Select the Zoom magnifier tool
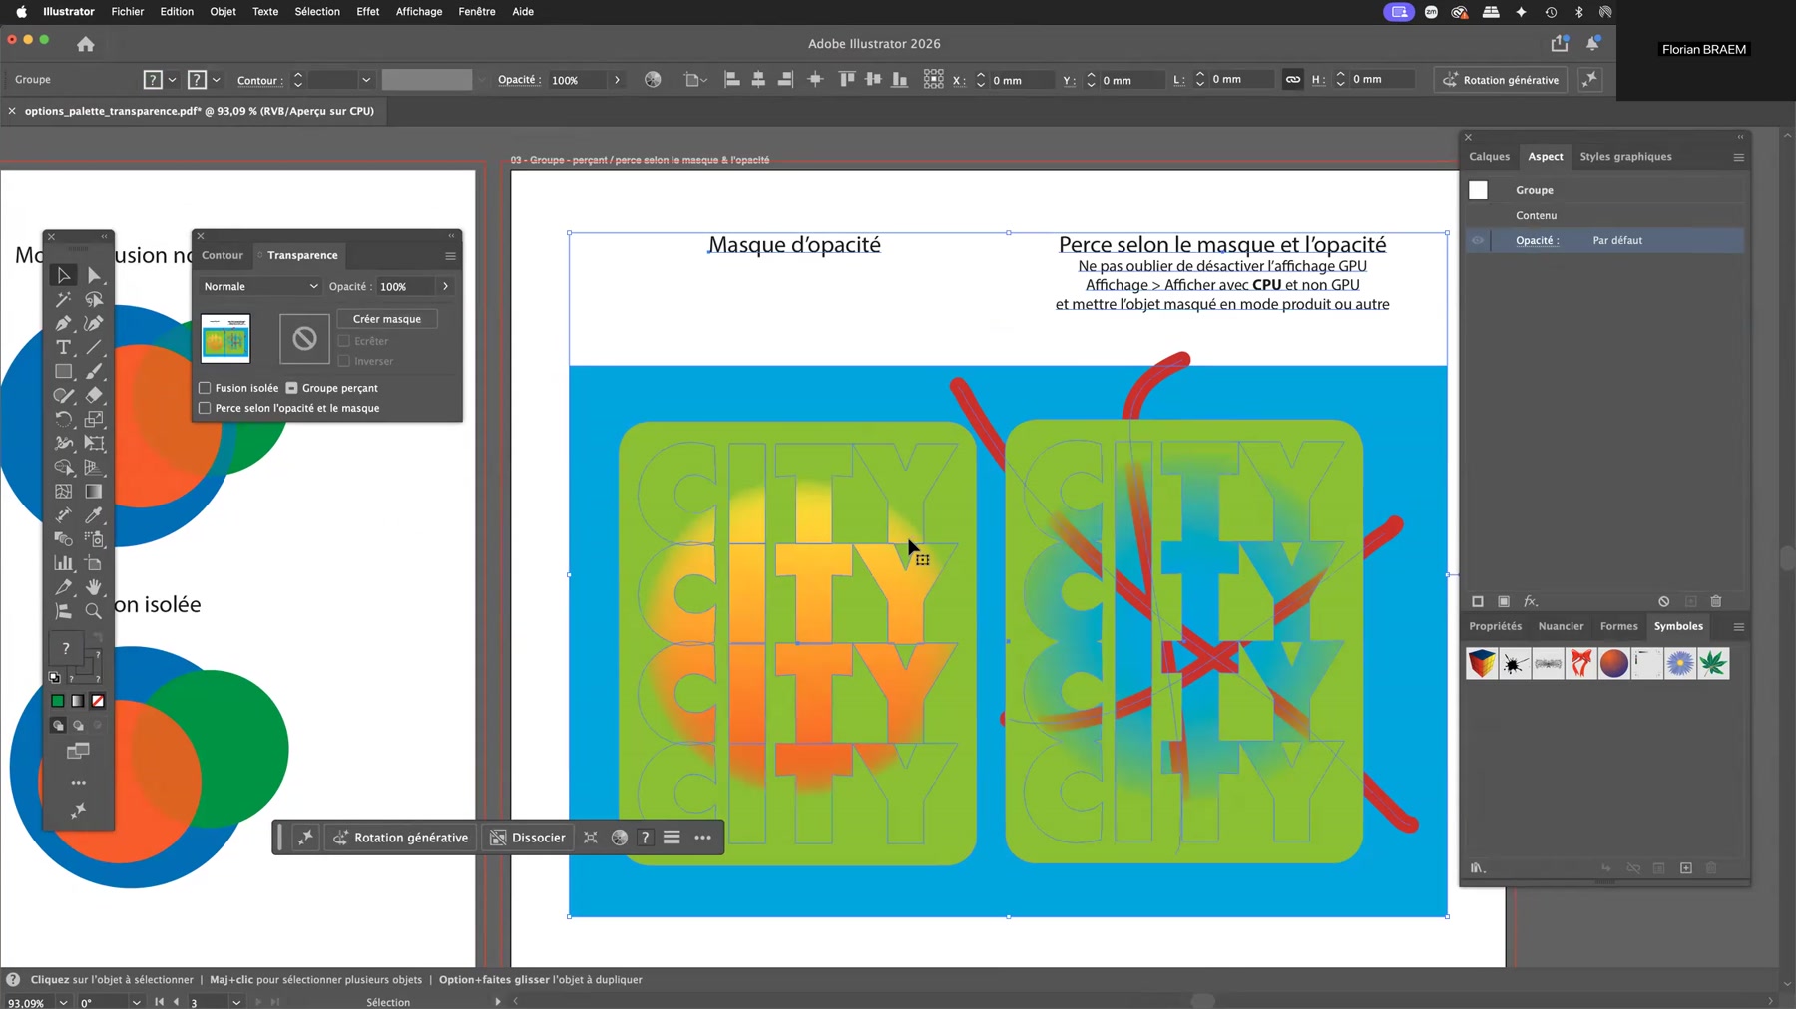1796x1009 pixels. point(94,611)
